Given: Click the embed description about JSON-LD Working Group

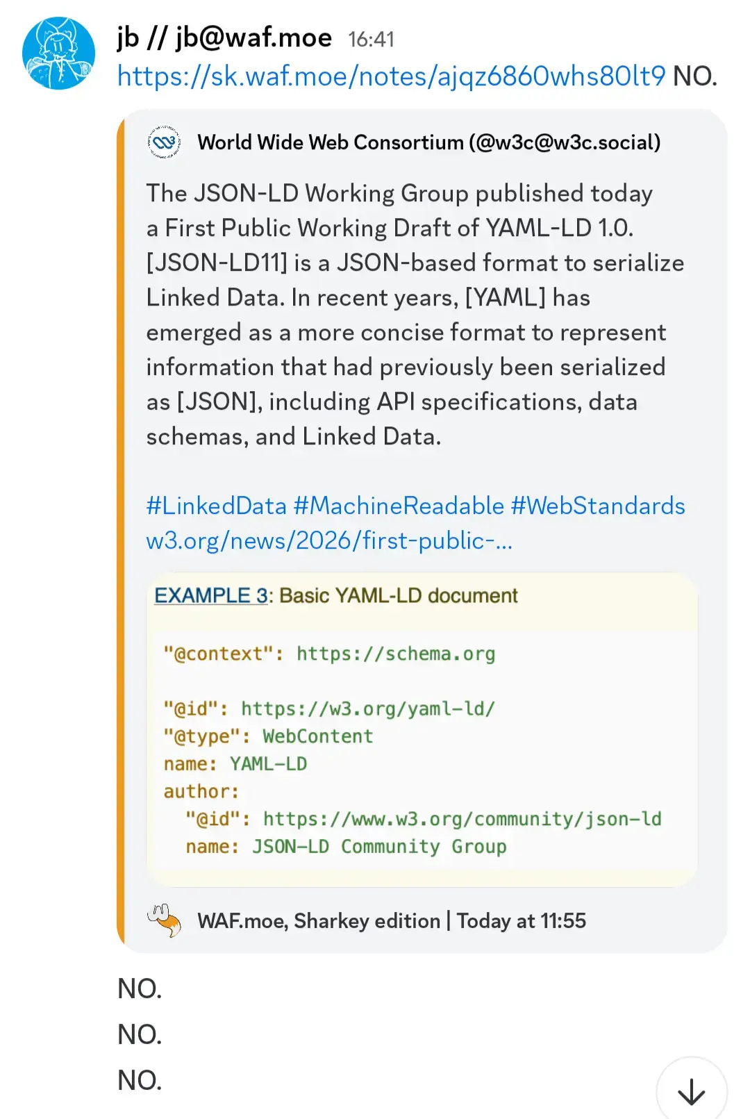Looking at the screenshot, I should (x=415, y=315).
